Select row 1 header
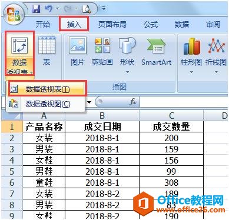The height and width of the screenshot is (220, 229). point(12,126)
